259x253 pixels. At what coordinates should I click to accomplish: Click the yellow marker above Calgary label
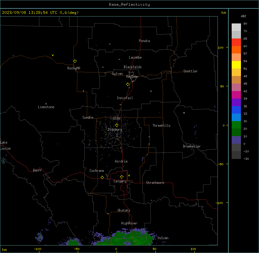click(x=122, y=177)
